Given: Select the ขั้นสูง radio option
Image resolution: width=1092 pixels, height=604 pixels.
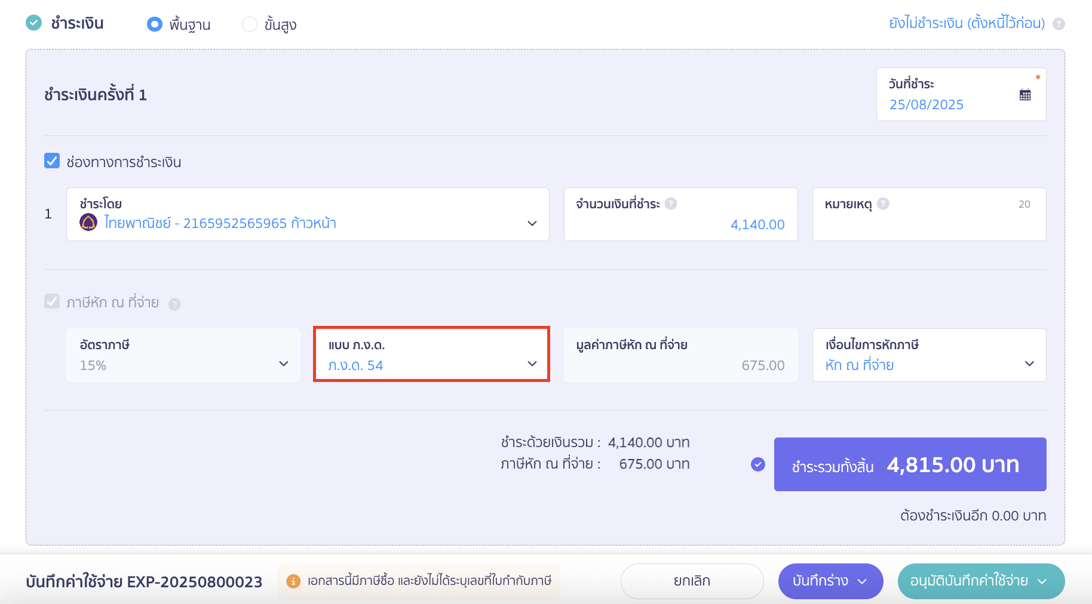Looking at the screenshot, I should (249, 24).
